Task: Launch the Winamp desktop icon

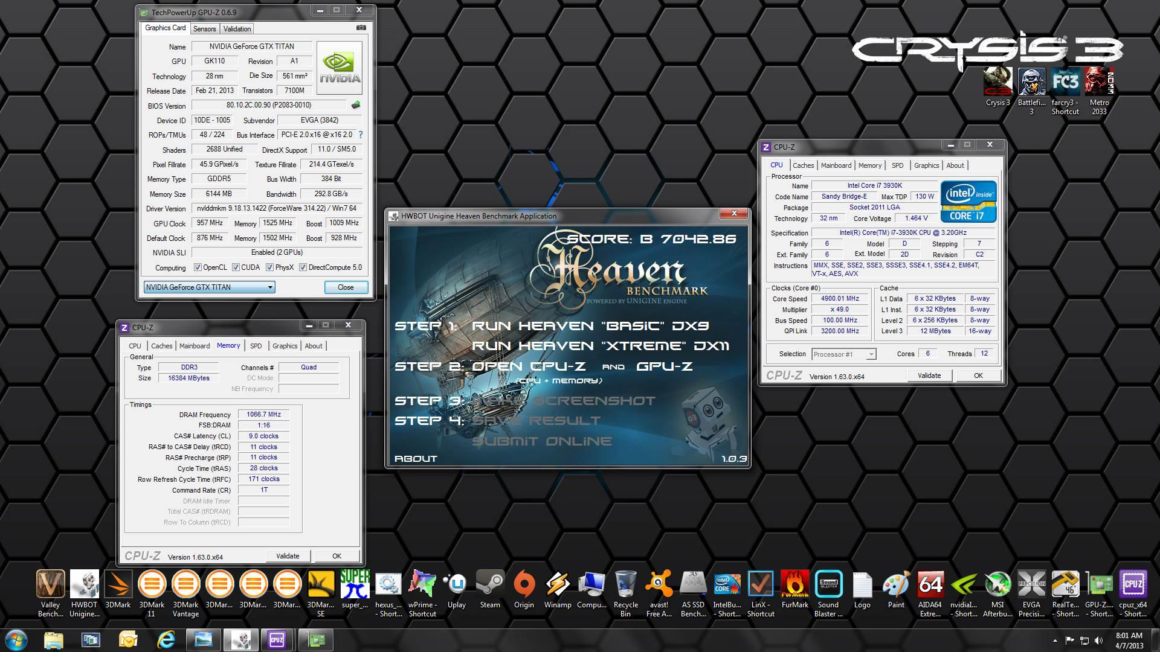Action: pyautogui.click(x=558, y=589)
